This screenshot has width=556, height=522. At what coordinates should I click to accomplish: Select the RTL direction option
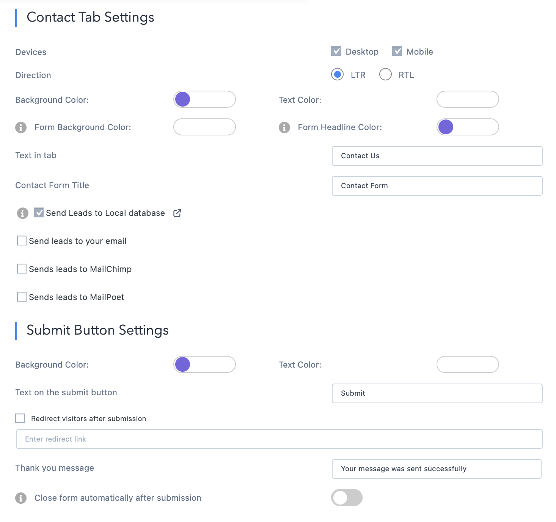385,74
